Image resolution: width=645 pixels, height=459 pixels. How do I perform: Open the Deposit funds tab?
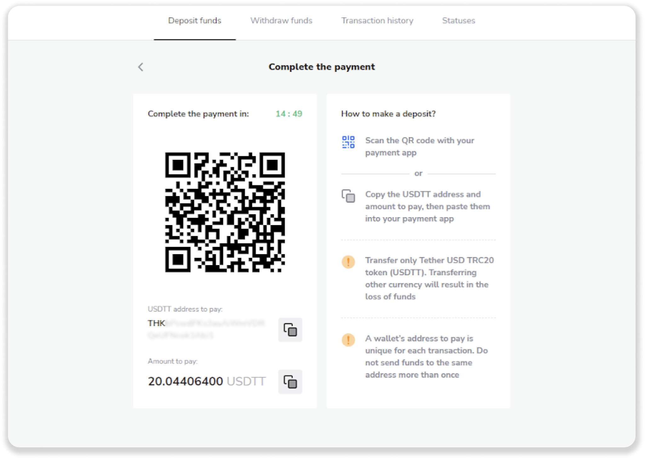pos(195,21)
